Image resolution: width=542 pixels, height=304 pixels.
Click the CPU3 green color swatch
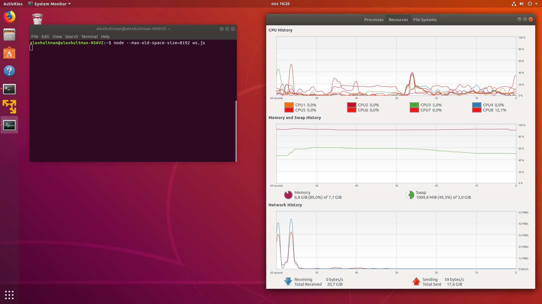(x=414, y=105)
